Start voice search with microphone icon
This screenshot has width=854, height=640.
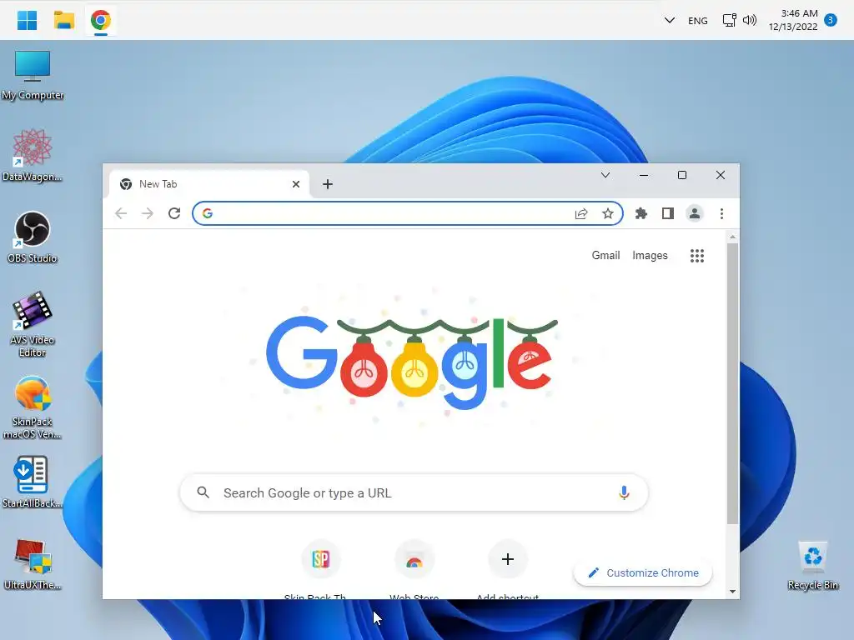coord(624,492)
